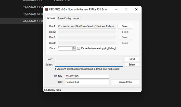181x107 pixels.
Task: Click the Disc4 path field
Action: [x=87, y=43]
